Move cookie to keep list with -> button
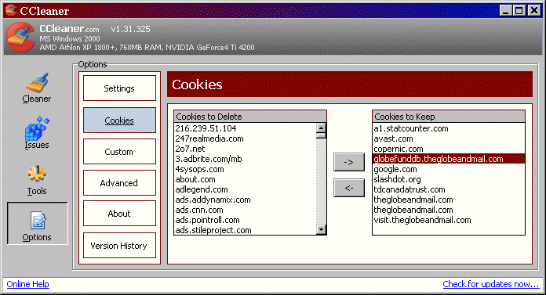546x295 pixels. 349,162
